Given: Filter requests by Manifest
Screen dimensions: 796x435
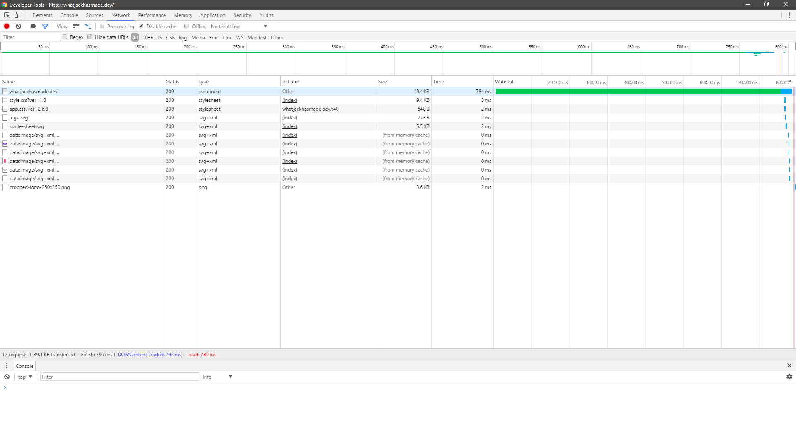Looking at the screenshot, I should tap(257, 37).
